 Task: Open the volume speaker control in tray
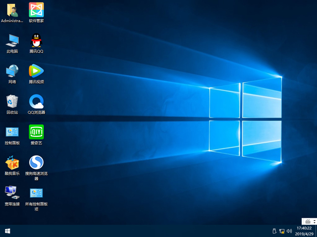click(289, 231)
